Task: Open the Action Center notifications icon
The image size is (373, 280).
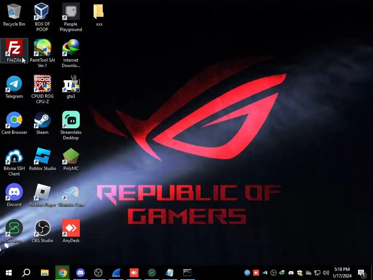Action: tap(362, 273)
